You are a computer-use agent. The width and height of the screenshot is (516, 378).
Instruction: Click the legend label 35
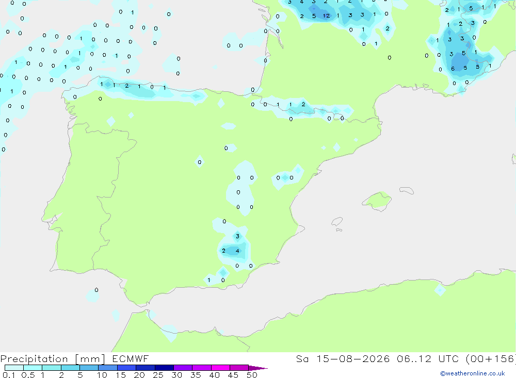(196, 375)
